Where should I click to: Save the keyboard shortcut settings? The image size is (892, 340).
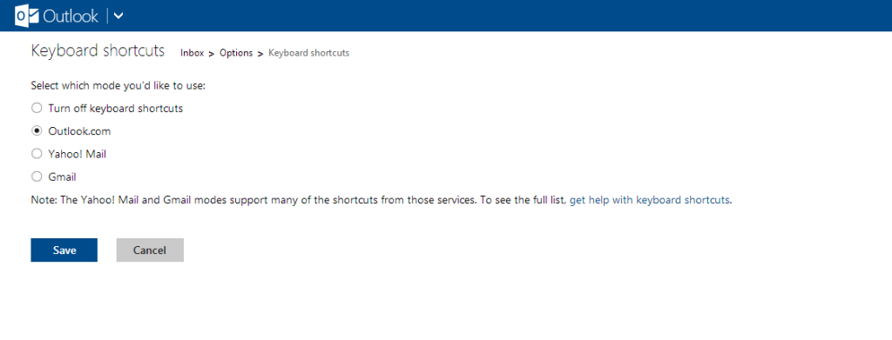point(64,250)
